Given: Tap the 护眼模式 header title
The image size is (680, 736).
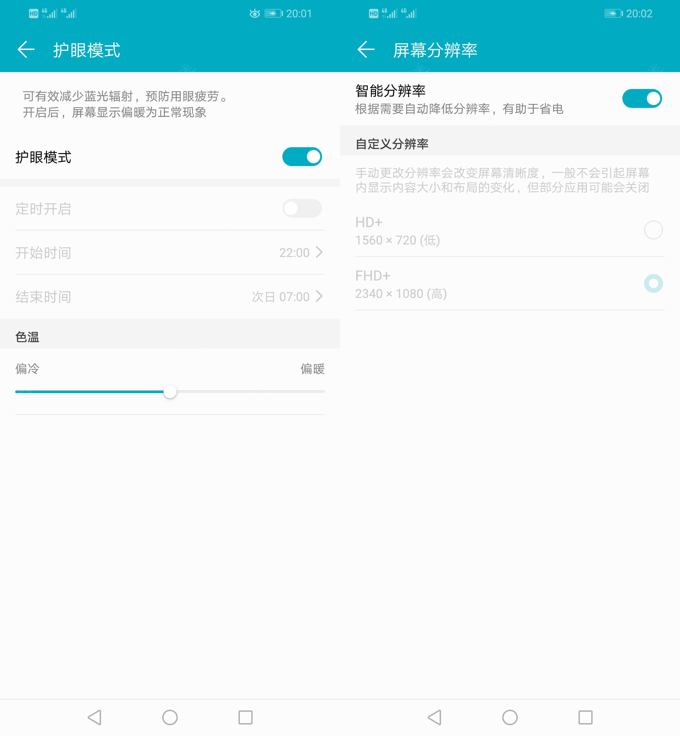Looking at the screenshot, I should 87,50.
